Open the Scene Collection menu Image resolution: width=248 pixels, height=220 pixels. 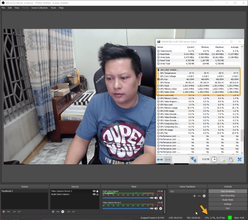(39, 8)
